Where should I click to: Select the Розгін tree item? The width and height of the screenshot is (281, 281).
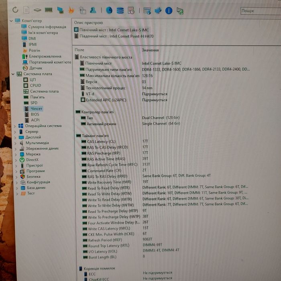(x=31, y=50)
